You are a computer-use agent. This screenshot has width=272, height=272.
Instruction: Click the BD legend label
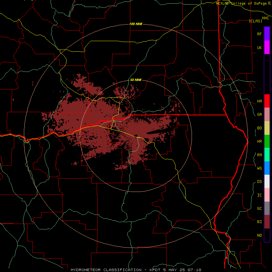(259, 128)
